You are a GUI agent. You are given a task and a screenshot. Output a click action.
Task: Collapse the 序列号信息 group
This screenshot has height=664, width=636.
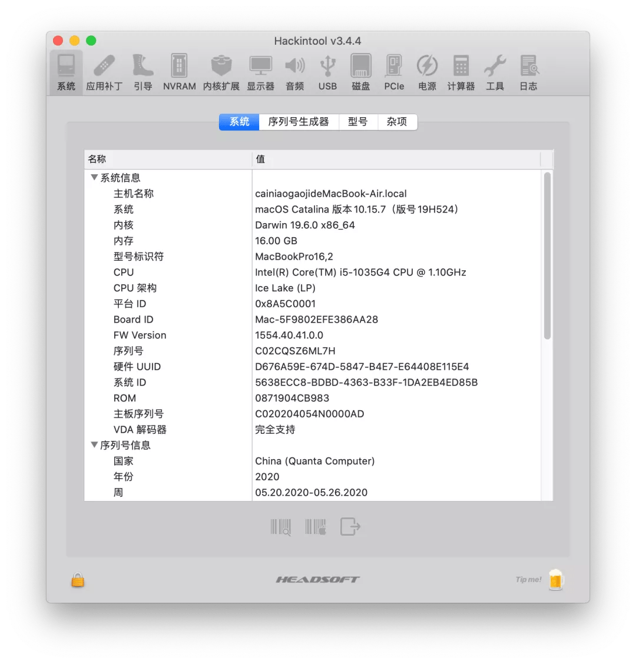tap(94, 444)
